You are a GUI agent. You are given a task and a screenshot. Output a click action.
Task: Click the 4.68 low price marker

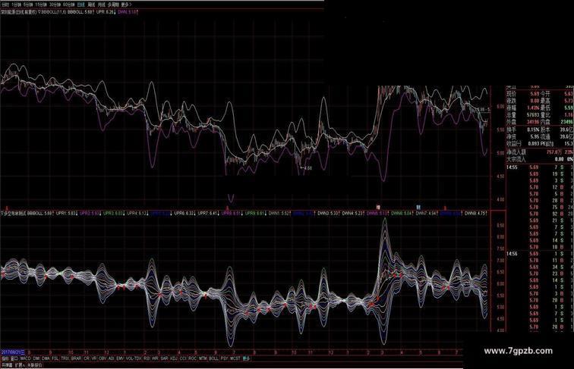[x=307, y=168]
